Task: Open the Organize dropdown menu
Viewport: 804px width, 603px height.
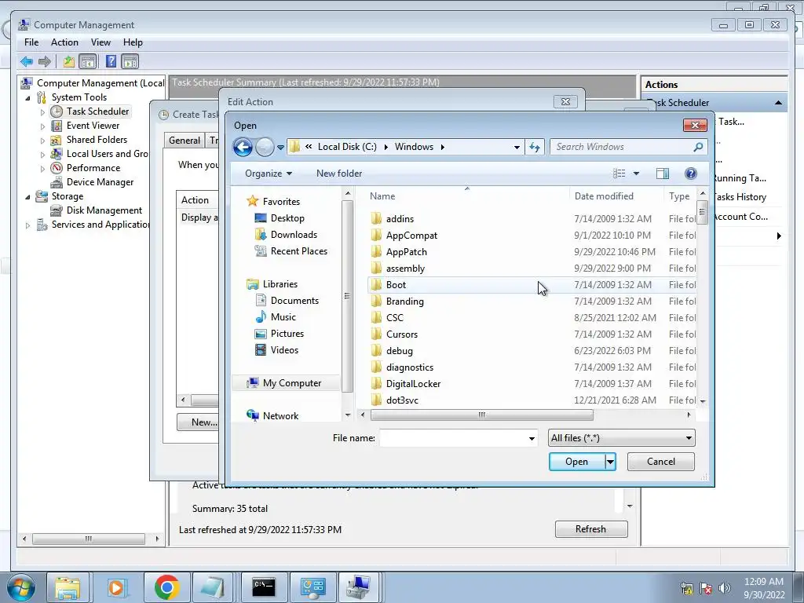Action: pyautogui.click(x=269, y=174)
